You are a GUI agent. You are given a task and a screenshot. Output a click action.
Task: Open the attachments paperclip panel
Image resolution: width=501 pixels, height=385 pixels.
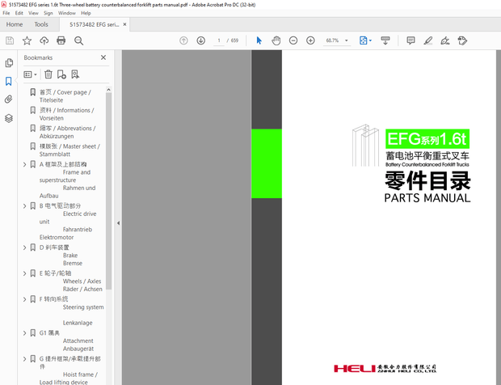click(x=9, y=99)
